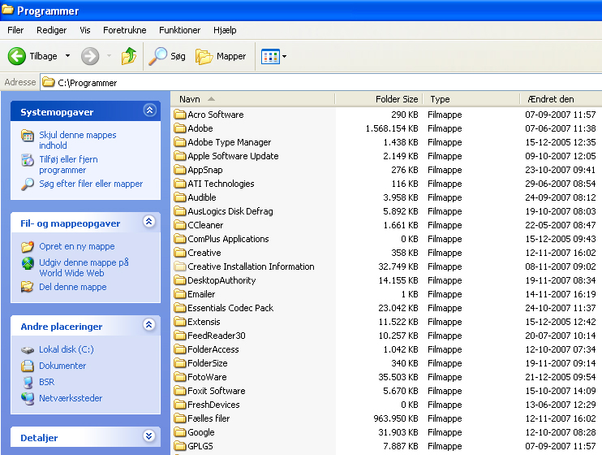The image size is (602, 455).
Task: Click the Lokal disk (C:) drive icon
Action: [28, 349]
